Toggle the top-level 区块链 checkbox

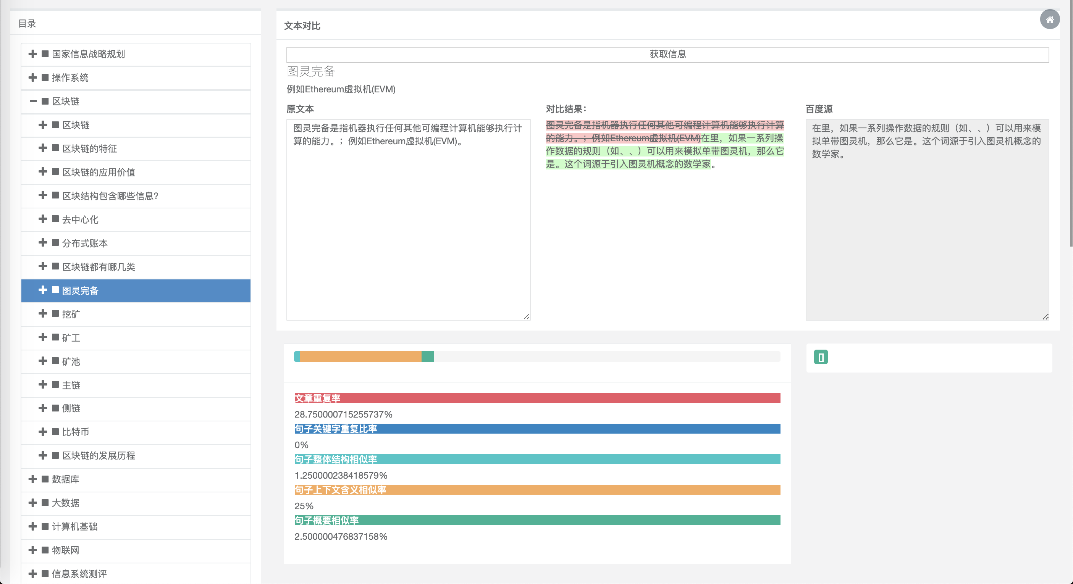click(x=45, y=101)
